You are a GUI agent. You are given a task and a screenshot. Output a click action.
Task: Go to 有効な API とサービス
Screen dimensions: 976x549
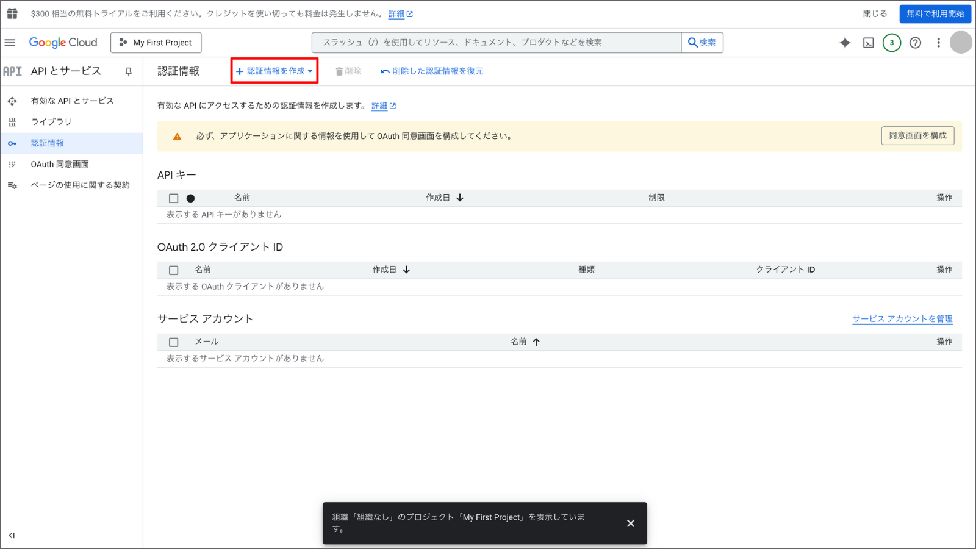[x=72, y=101]
